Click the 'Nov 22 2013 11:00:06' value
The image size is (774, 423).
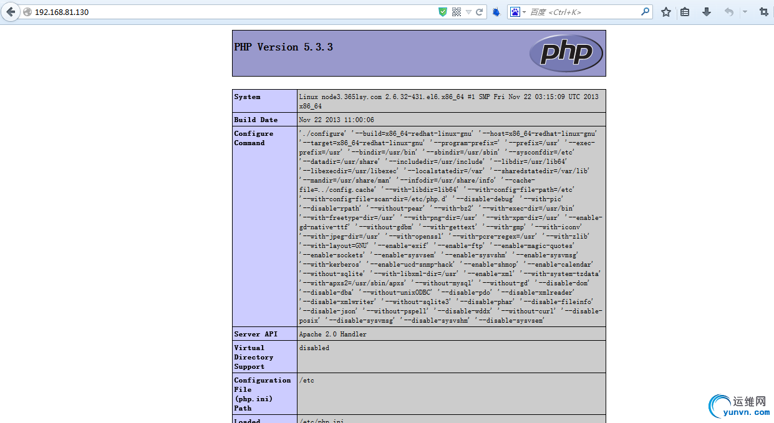[x=337, y=120]
